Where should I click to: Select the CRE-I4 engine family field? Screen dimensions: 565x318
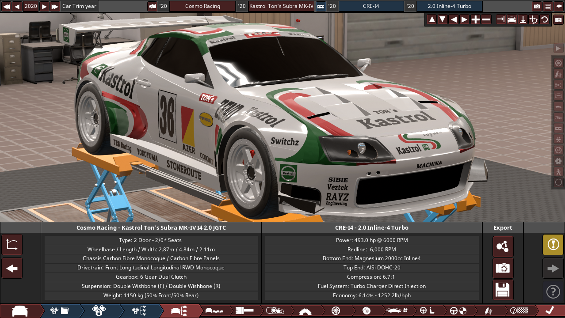click(371, 6)
